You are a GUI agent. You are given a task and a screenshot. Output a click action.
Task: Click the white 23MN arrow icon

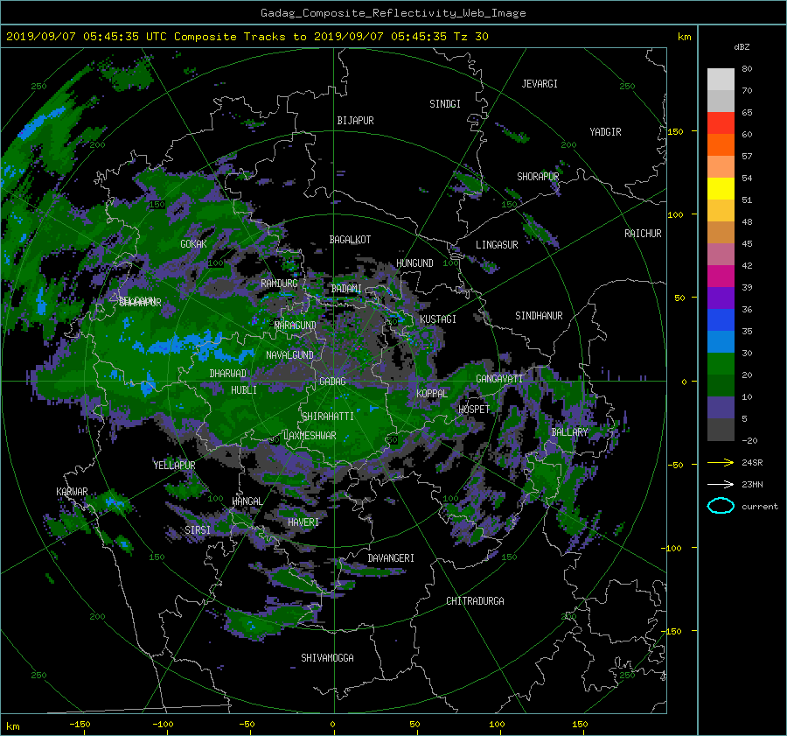tap(721, 484)
